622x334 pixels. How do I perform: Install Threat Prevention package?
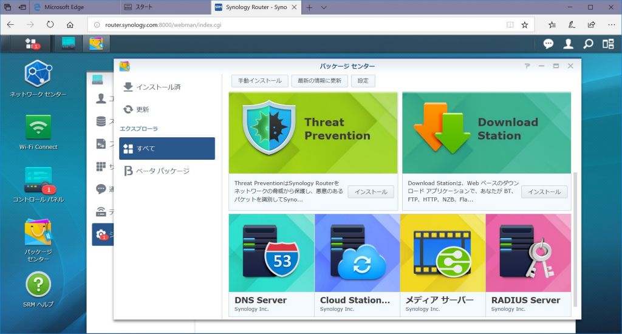click(x=371, y=191)
